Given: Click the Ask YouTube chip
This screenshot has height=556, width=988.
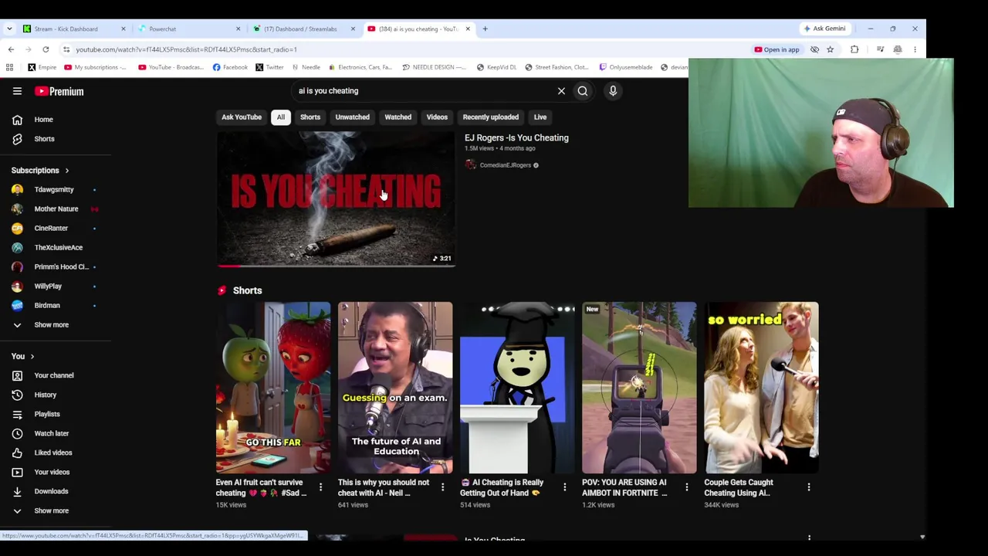Looking at the screenshot, I should [x=242, y=117].
